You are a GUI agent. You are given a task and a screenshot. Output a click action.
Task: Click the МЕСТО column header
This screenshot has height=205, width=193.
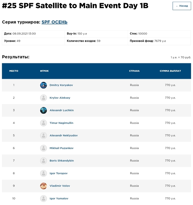pyautogui.click(x=14, y=71)
